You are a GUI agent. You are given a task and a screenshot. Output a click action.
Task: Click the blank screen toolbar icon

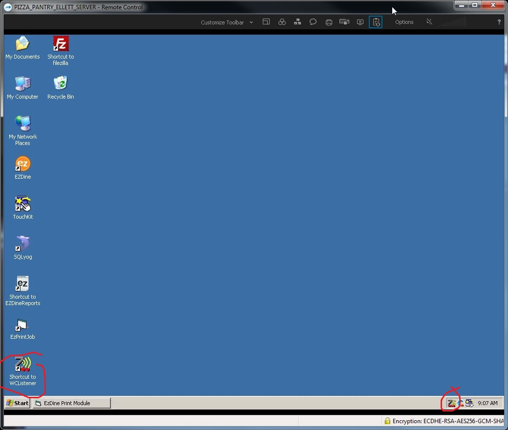tap(360, 22)
